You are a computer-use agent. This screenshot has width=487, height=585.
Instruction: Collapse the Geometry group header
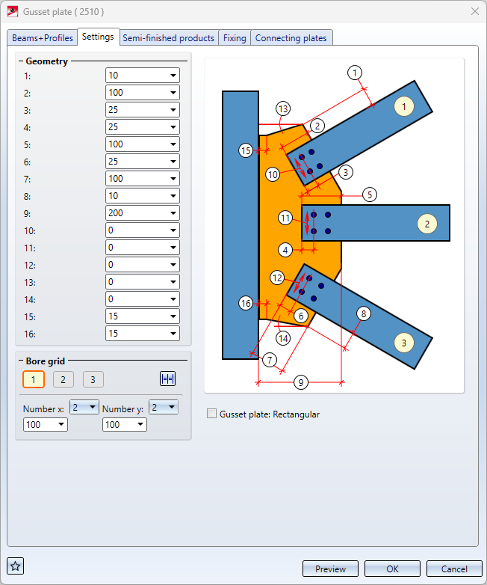click(21, 61)
